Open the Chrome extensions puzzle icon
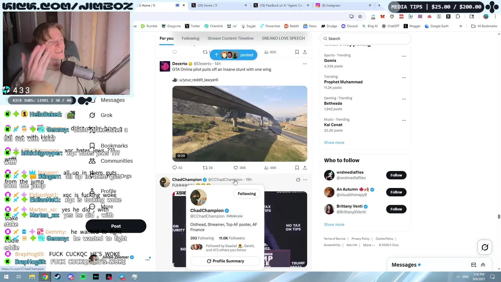Screen dimensions: 501x282 [x=458, y=16]
